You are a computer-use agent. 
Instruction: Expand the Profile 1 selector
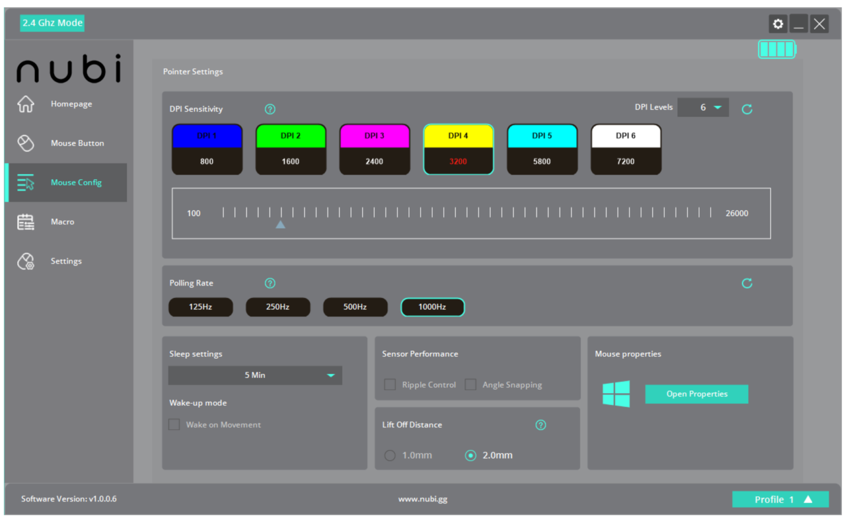click(780, 499)
